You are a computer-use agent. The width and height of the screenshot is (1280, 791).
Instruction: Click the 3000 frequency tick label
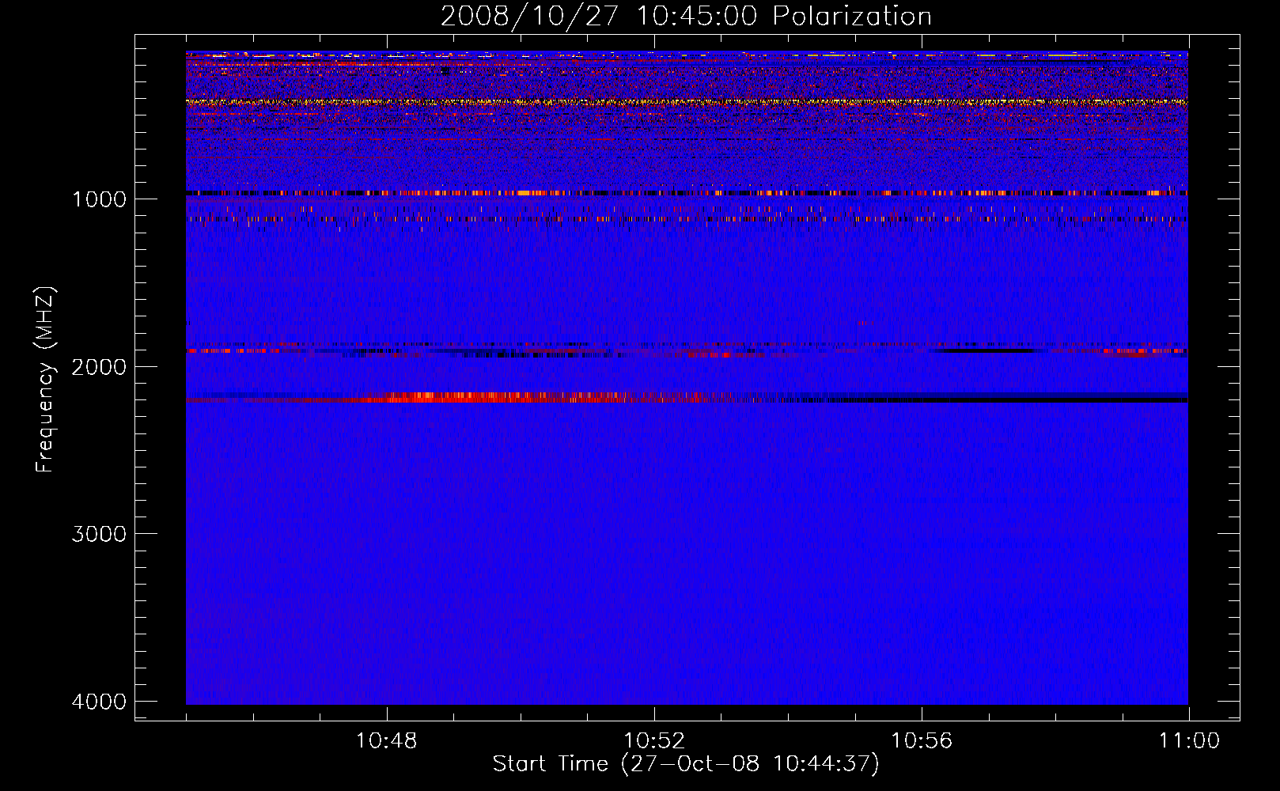click(99, 534)
